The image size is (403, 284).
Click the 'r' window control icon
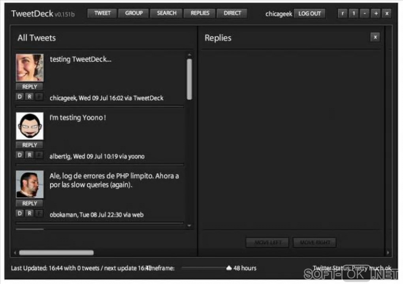(x=342, y=13)
